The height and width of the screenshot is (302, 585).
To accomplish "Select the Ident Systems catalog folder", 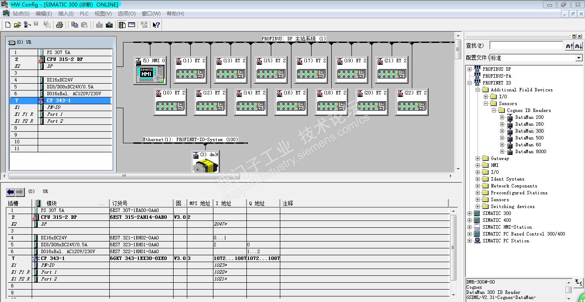I will (x=507, y=179).
